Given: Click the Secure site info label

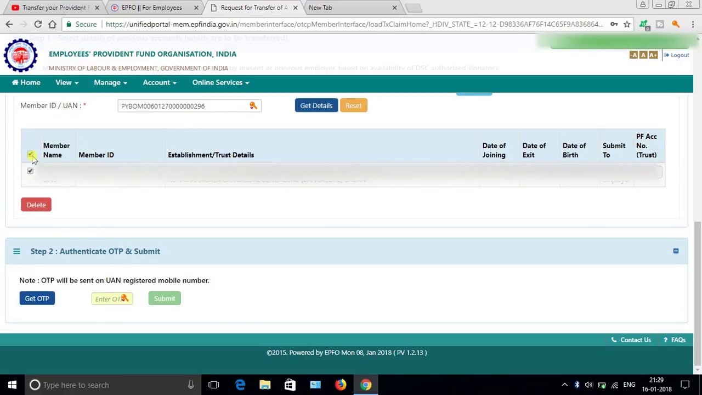Looking at the screenshot, I should tap(81, 24).
